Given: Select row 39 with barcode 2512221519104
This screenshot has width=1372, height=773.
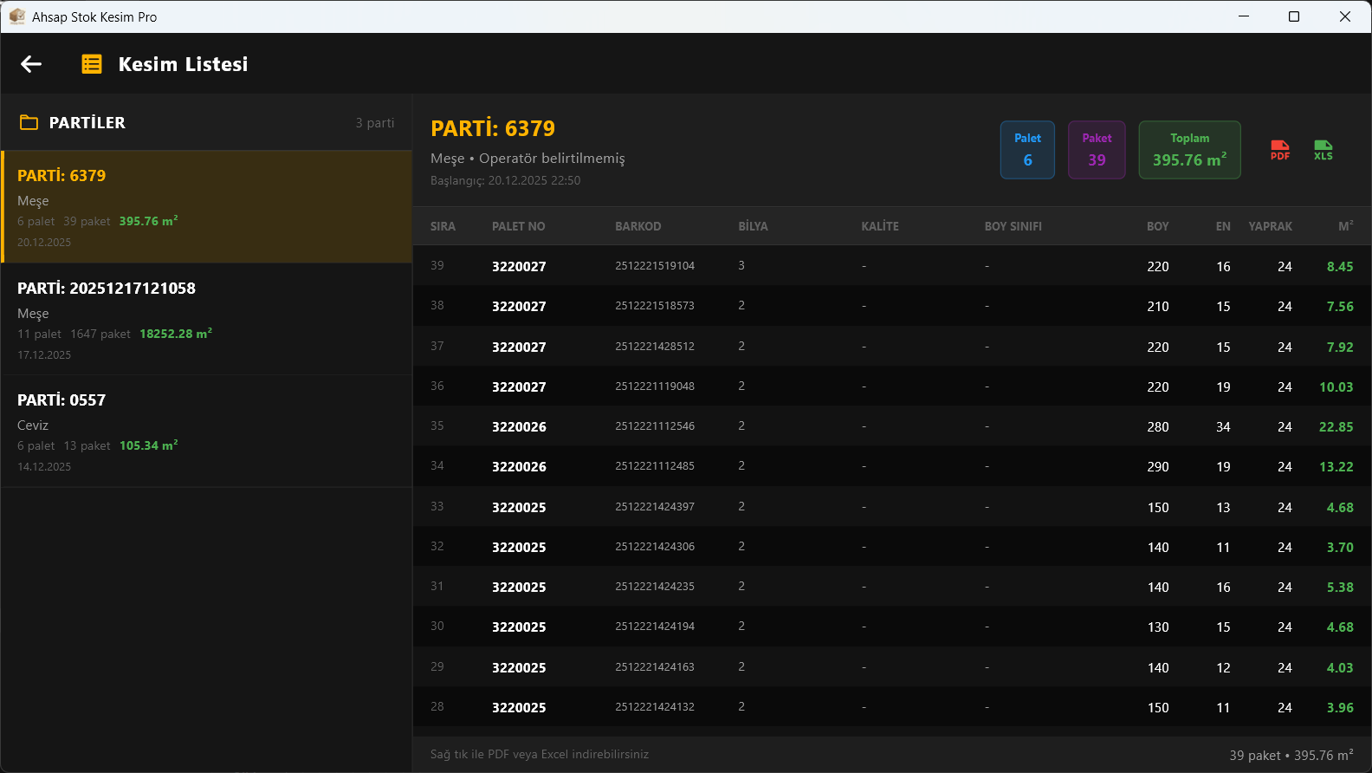Looking at the screenshot, I should coord(892,266).
